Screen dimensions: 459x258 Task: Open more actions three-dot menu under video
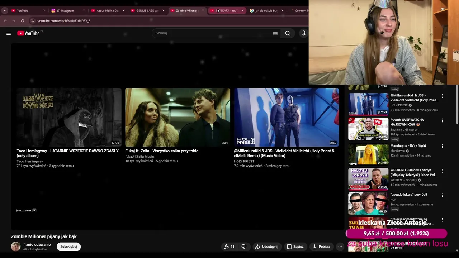340,247
